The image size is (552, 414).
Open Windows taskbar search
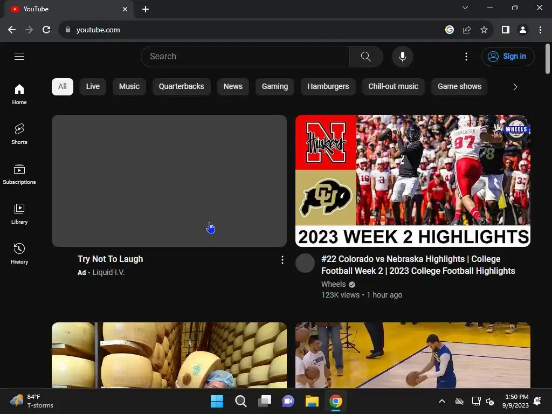241,401
